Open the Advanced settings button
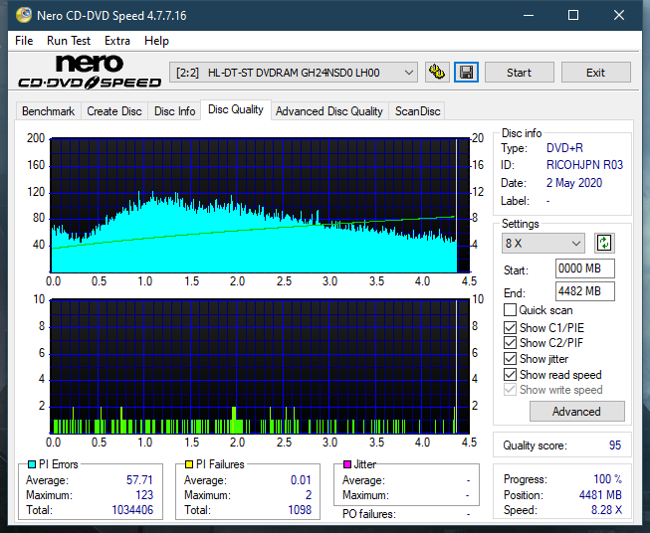 pos(576,412)
